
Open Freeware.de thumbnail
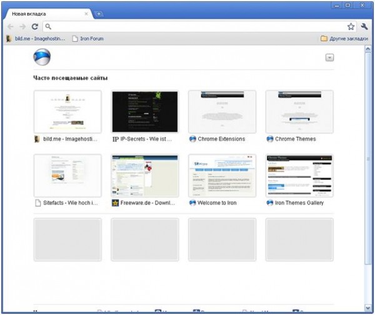(x=145, y=176)
